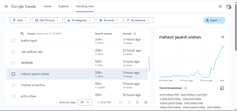Check the new aadhaar app row
This screenshot has width=237, height=111.
point(13,52)
